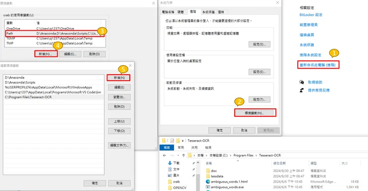
Task: Click 瀏覽(B)... in the edit environment variable dialog
Action: [x=119, y=97]
